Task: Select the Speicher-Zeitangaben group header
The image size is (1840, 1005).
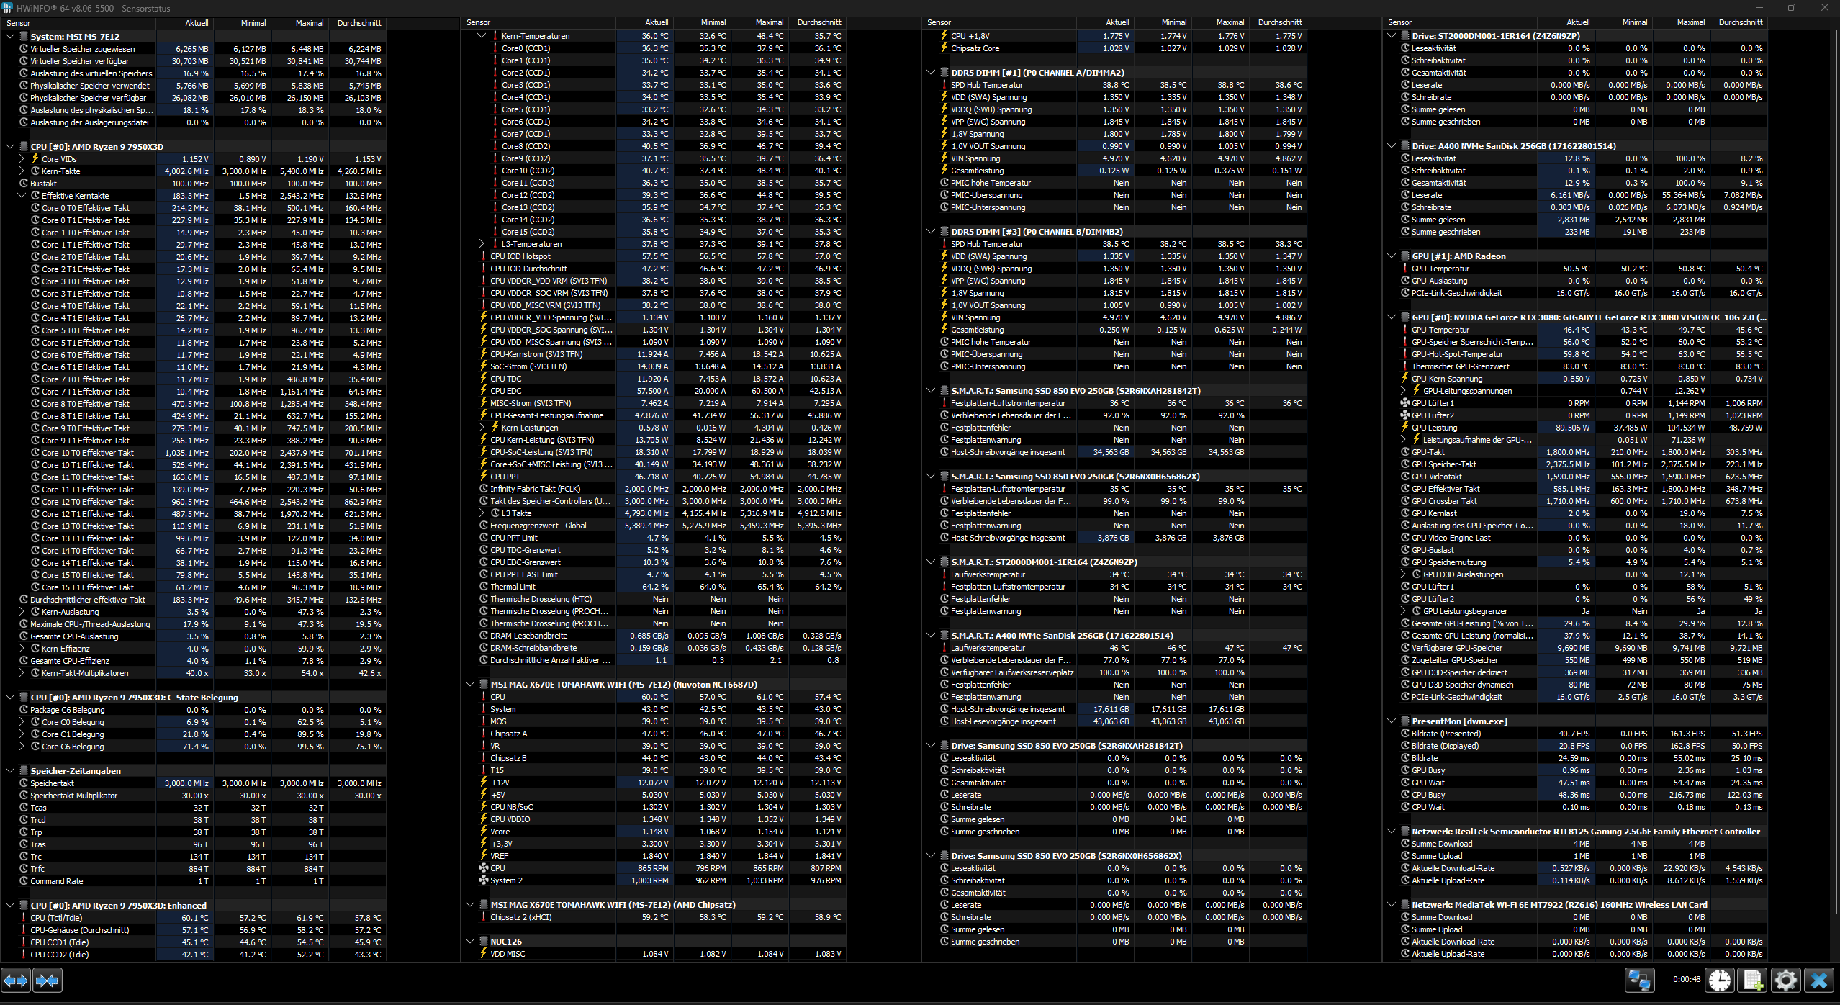Action: (x=76, y=771)
